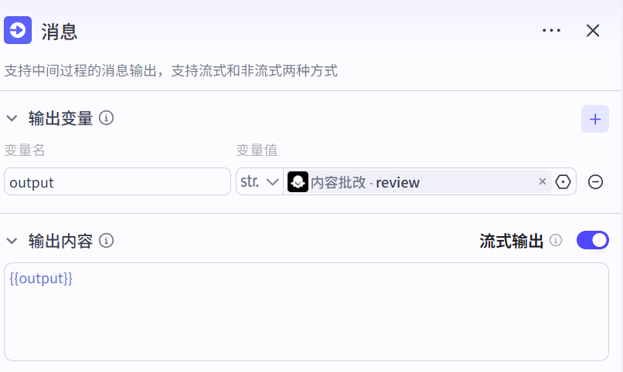The image size is (623, 372).
Task: Show info tooltip next to 流式输出
Action: [x=556, y=240]
